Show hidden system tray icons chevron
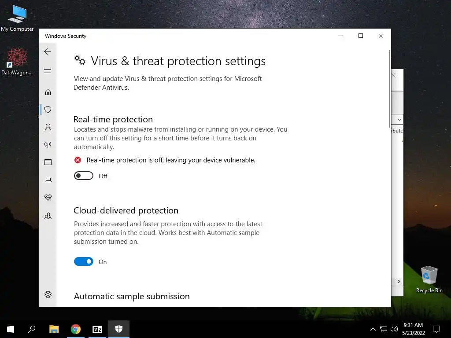Image resolution: width=451 pixels, height=338 pixels. click(x=373, y=329)
